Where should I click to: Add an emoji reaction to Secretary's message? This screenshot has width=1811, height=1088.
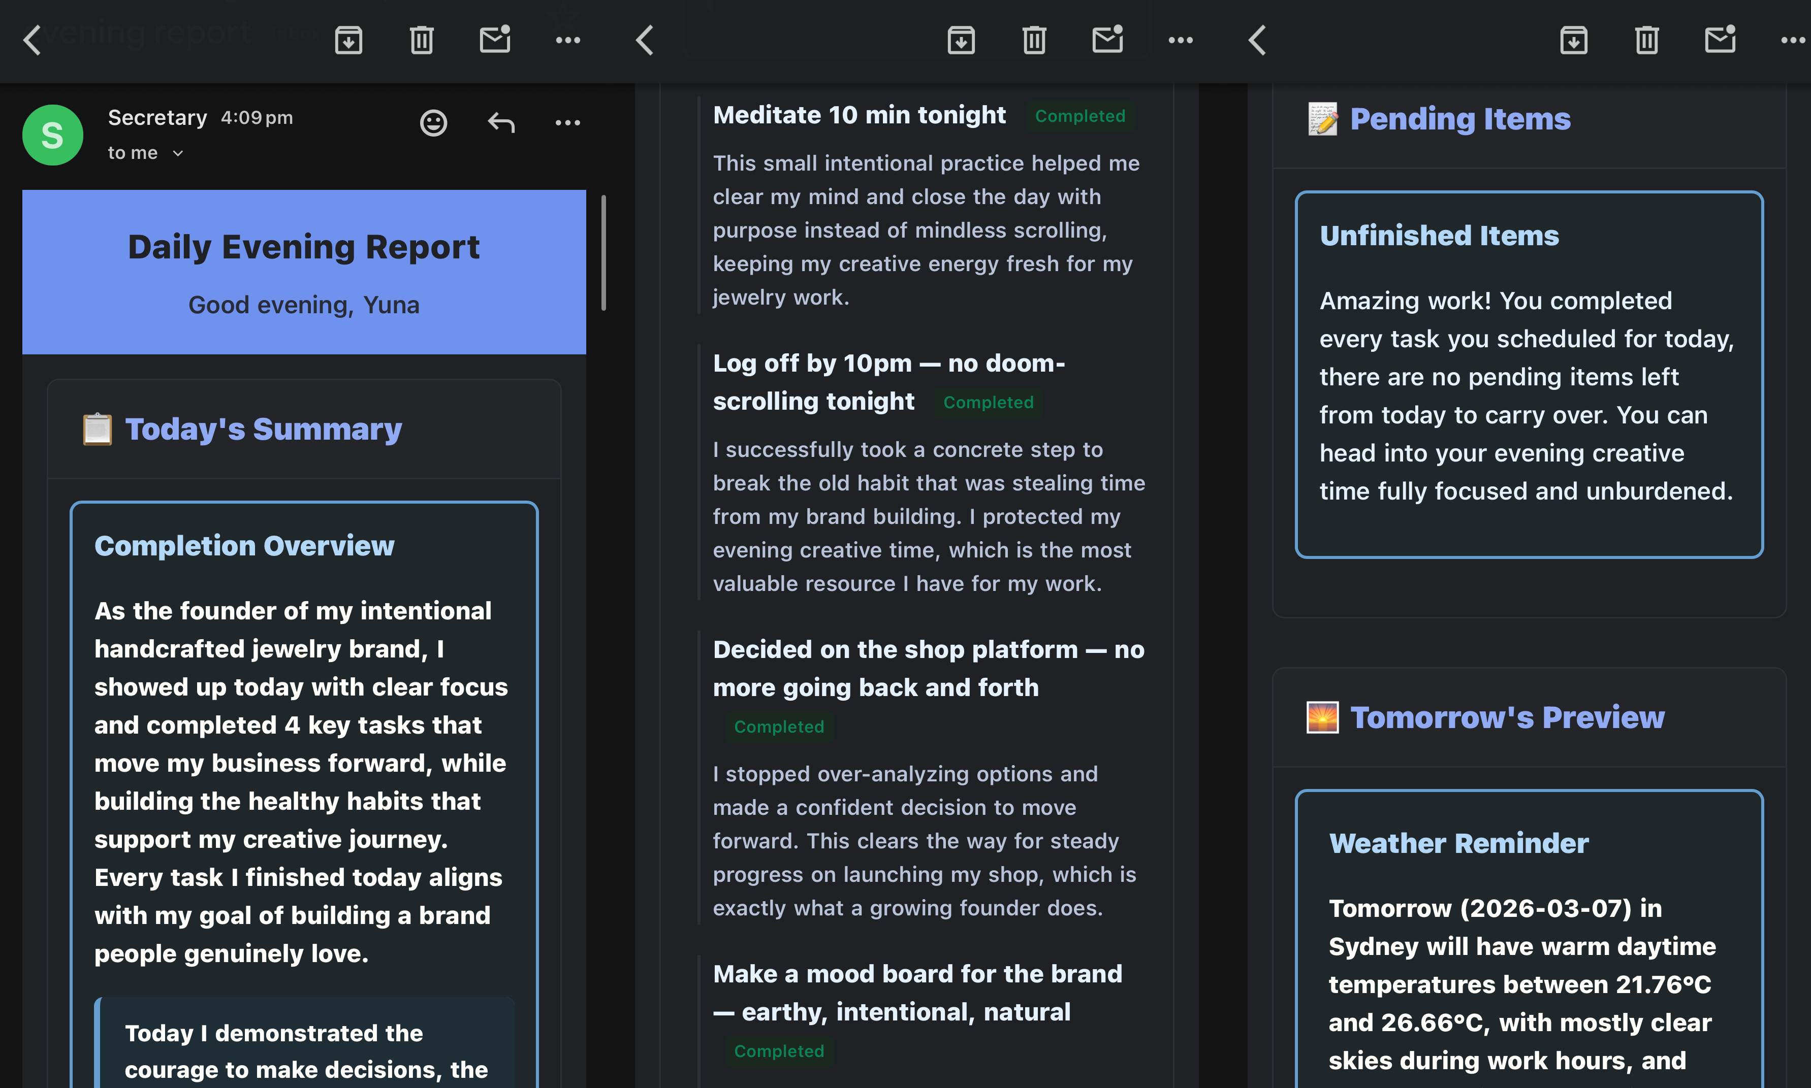(x=433, y=123)
